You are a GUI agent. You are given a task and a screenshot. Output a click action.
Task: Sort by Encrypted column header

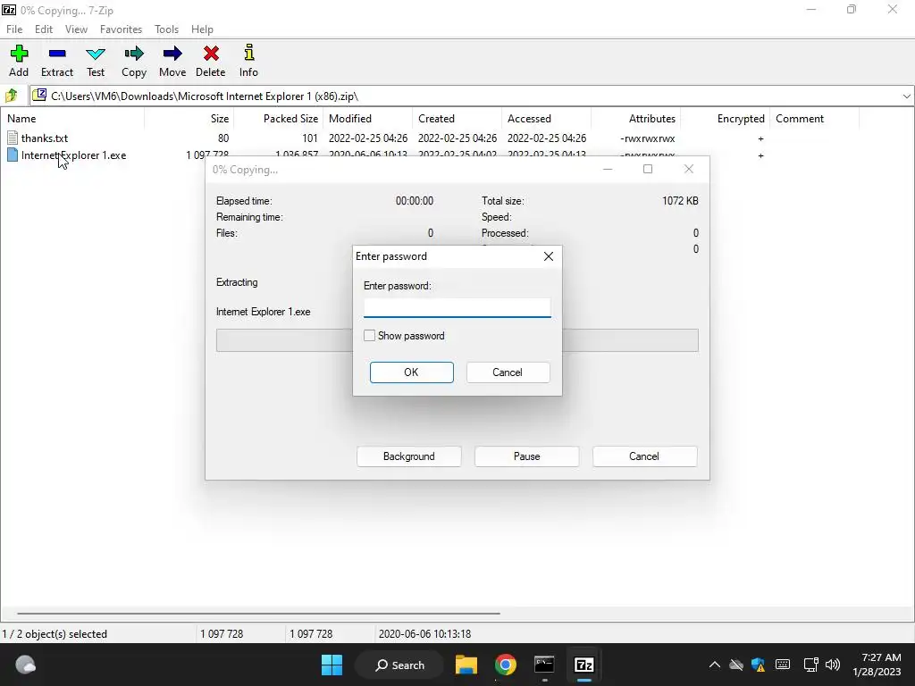point(726,119)
